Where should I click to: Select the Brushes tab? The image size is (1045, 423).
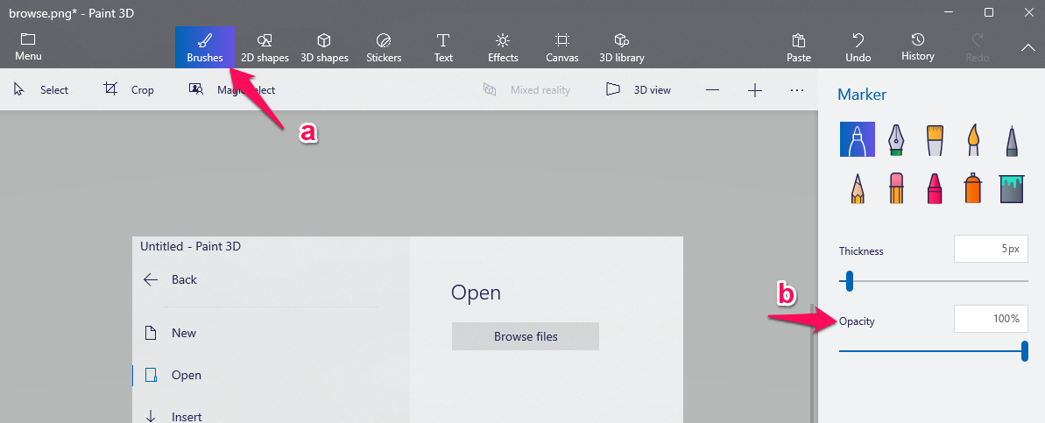point(205,47)
